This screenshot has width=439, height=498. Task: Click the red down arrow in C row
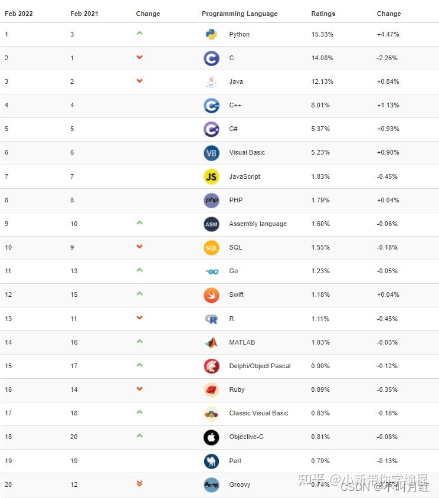tap(139, 57)
